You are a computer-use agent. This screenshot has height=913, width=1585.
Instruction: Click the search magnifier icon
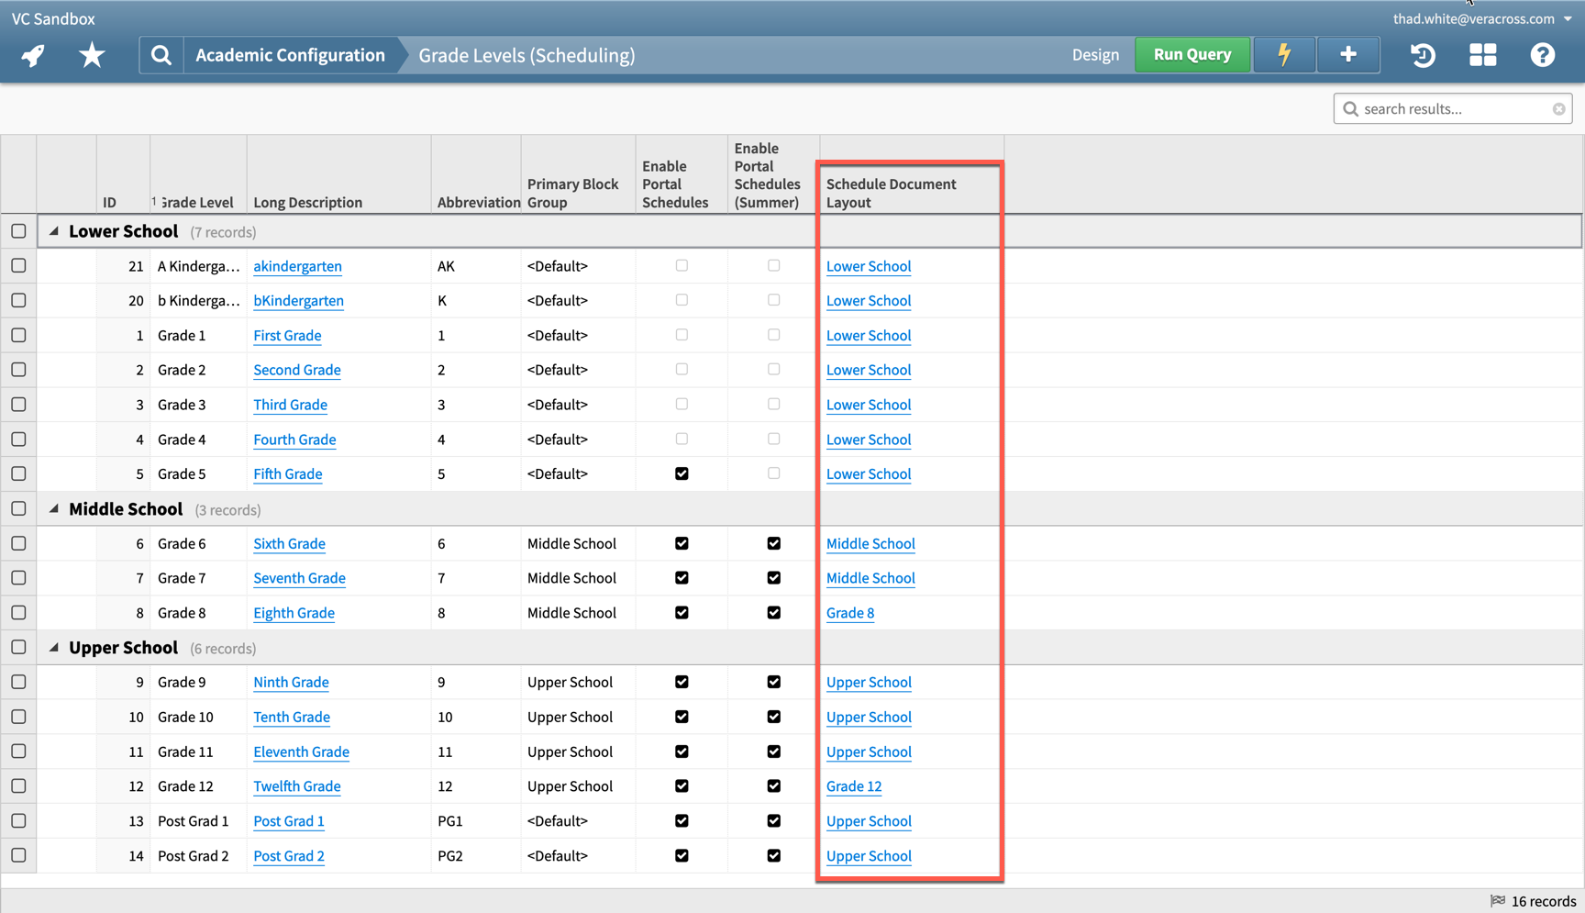click(x=161, y=55)
